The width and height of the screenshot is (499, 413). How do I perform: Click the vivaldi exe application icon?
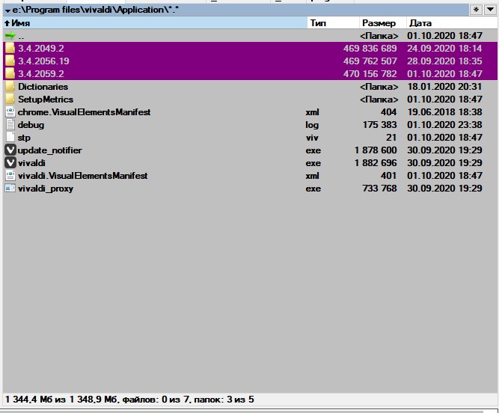(10, 163)
